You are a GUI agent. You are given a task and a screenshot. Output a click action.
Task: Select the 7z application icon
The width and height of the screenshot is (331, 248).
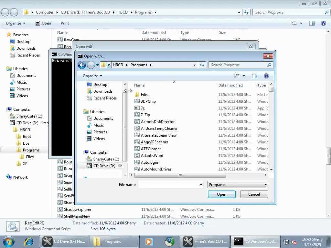(x=137, y=108)
